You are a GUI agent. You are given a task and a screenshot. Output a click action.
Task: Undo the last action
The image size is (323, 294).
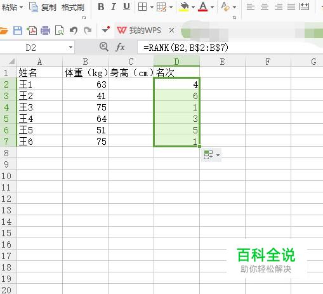pyautogui.click(x=74, y=30)
